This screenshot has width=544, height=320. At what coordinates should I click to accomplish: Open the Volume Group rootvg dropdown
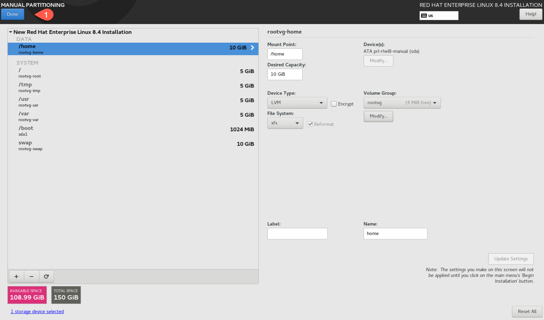pos(402,103)
